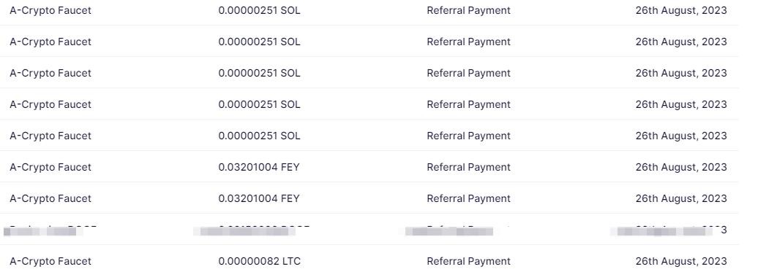Click the date in the last SOL row
The image size is (758, 272).
tap(680, 136)
